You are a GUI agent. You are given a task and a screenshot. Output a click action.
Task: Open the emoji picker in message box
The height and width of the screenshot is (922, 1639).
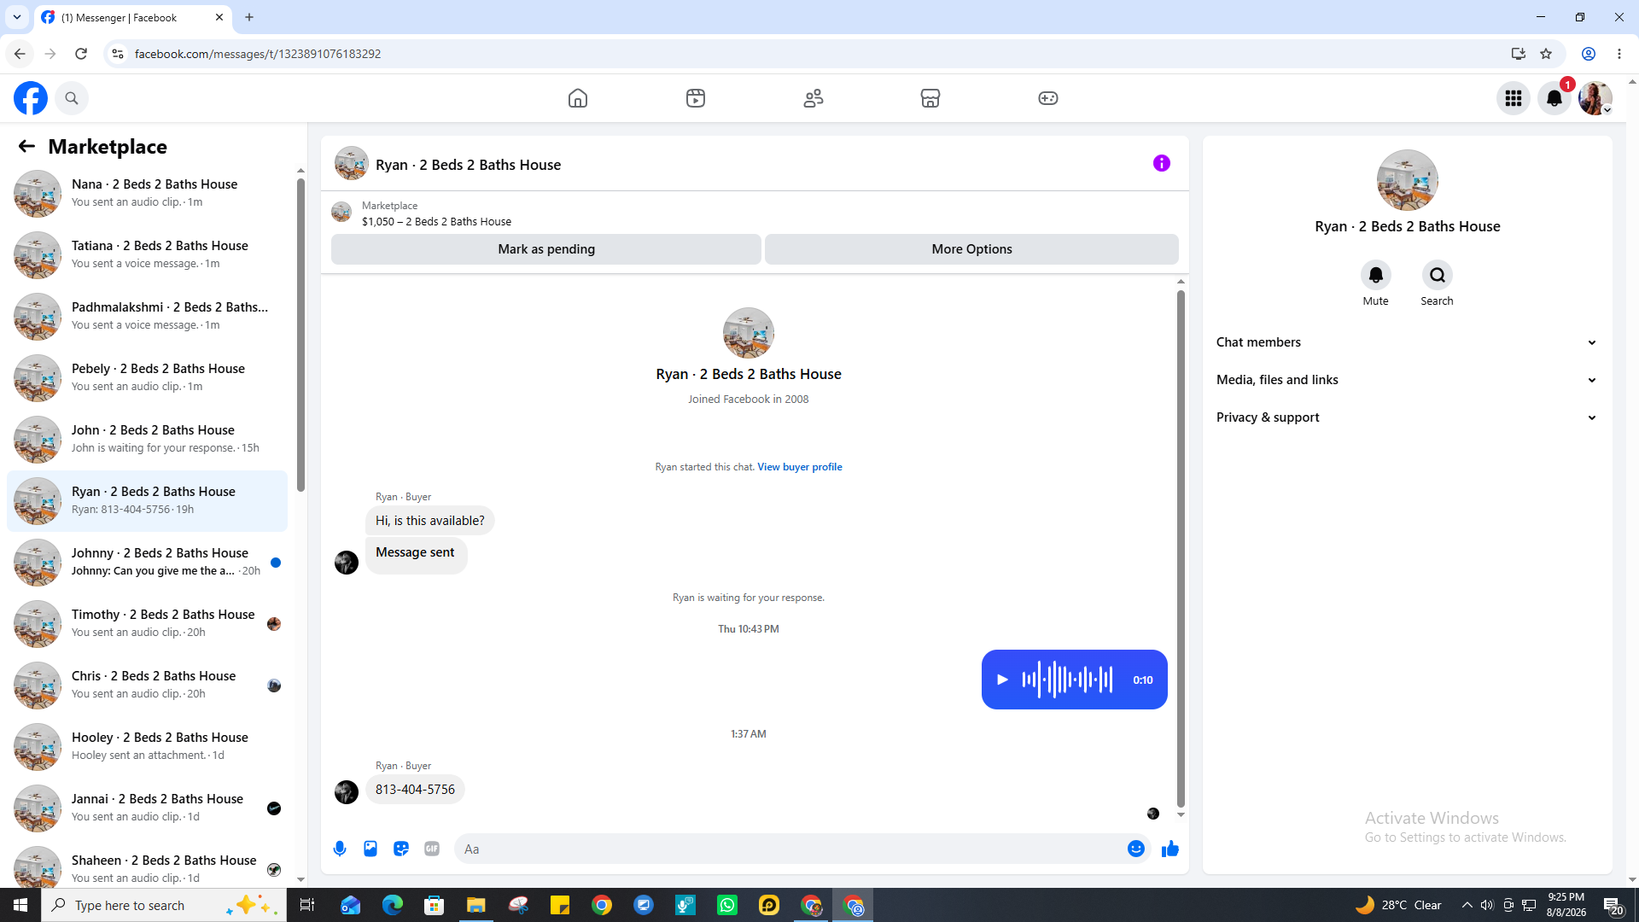coord(1136,849)
